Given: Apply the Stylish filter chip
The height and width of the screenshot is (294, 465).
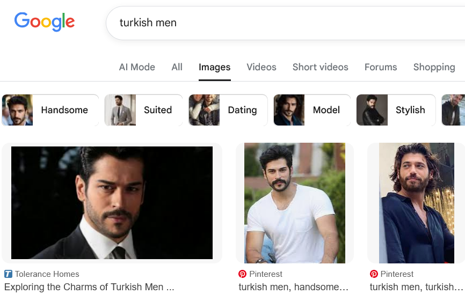Looking at the screenshot, I should coord(396,110).
